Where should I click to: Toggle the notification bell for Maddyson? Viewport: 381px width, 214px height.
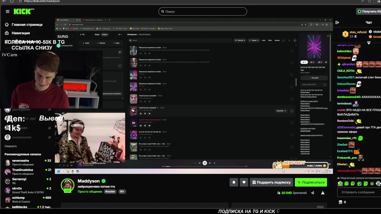(x=234, y=182)
